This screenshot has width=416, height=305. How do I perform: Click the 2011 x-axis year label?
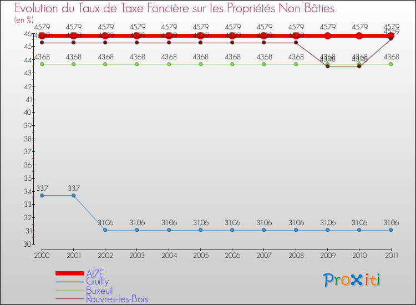tap(392, 255)
